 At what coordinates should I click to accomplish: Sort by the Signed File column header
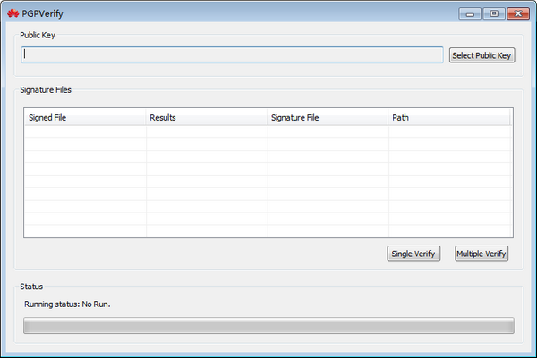pos(85,117)
